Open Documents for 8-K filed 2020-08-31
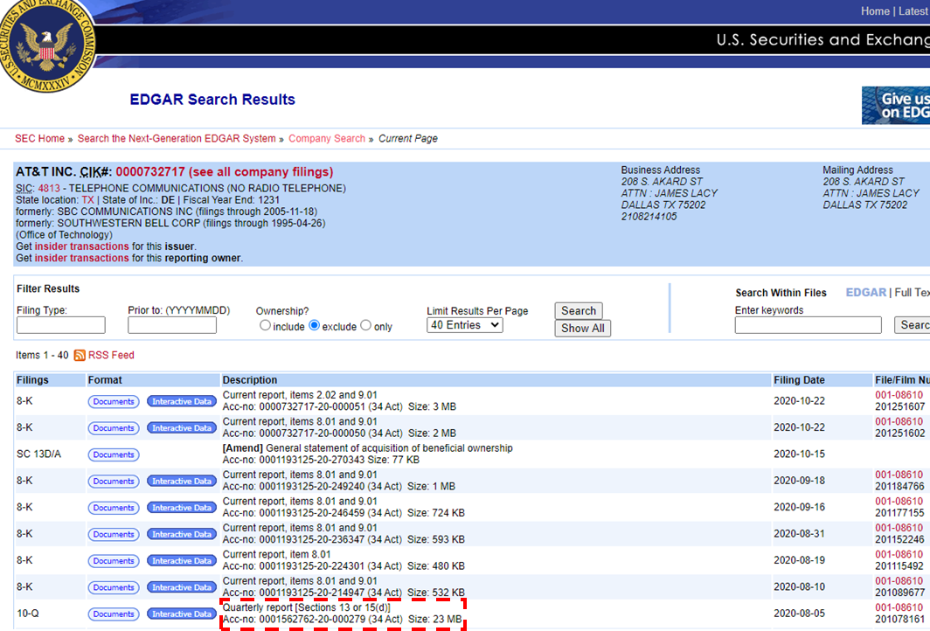 click(114, 534)
